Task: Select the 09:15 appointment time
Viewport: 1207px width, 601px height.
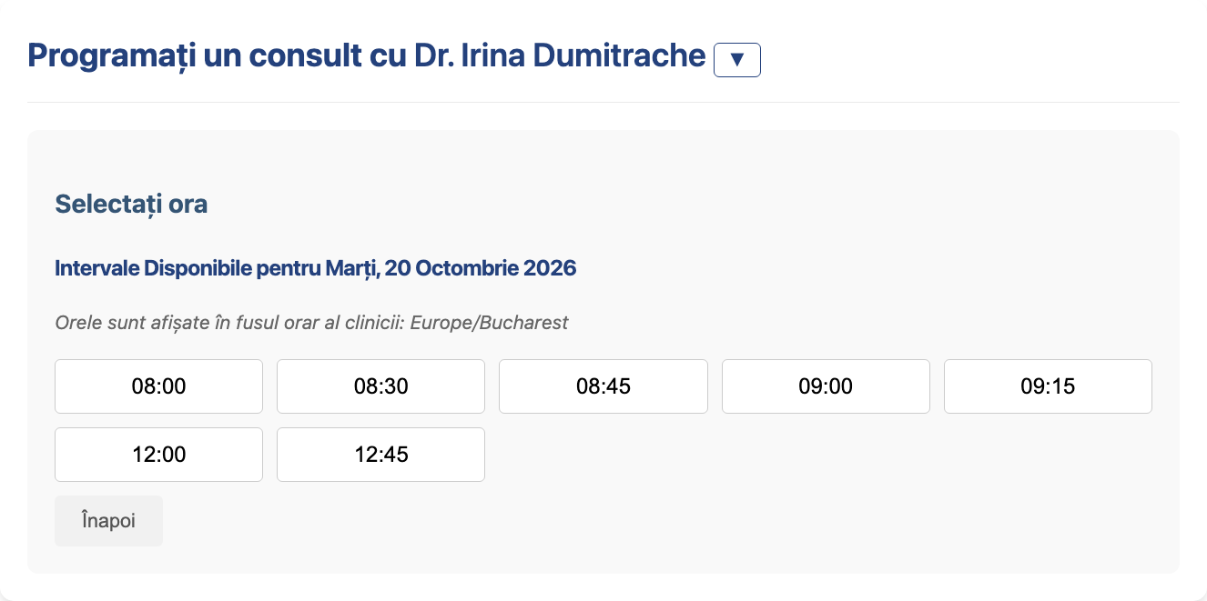Action: click(1048, 386)
